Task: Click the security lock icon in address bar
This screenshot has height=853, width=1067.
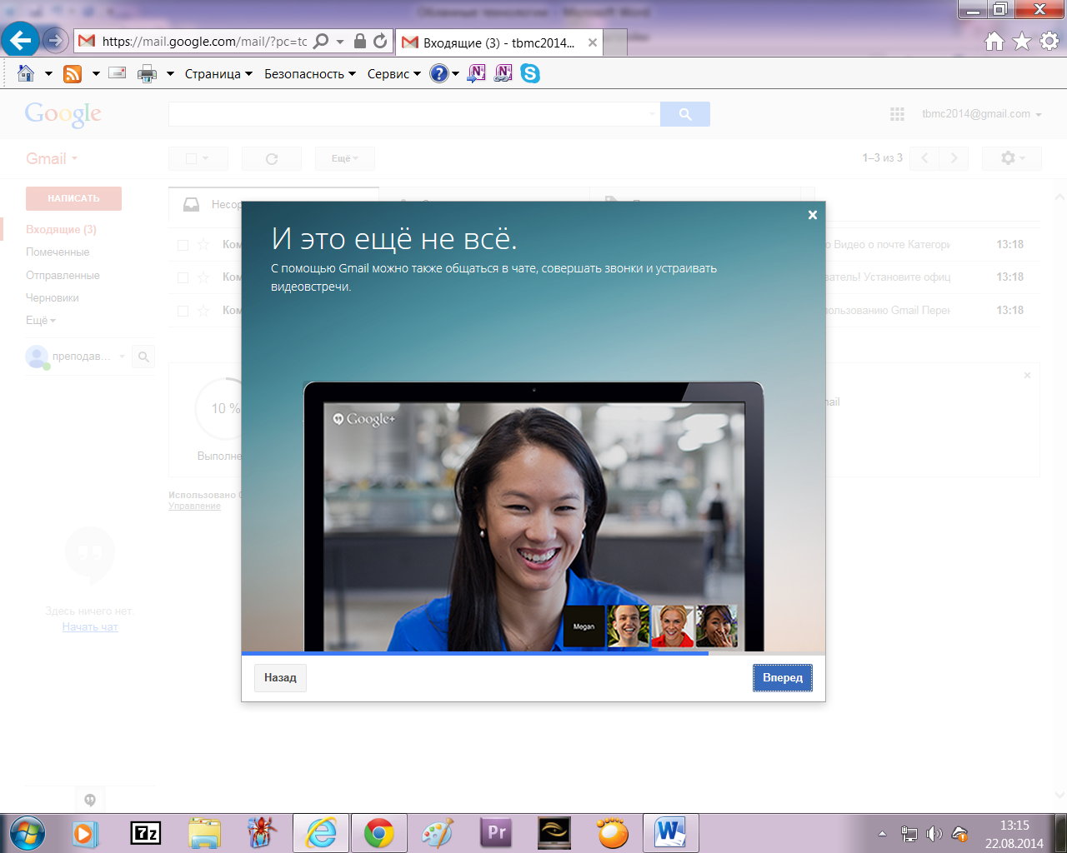Action: tap(360, 41)
